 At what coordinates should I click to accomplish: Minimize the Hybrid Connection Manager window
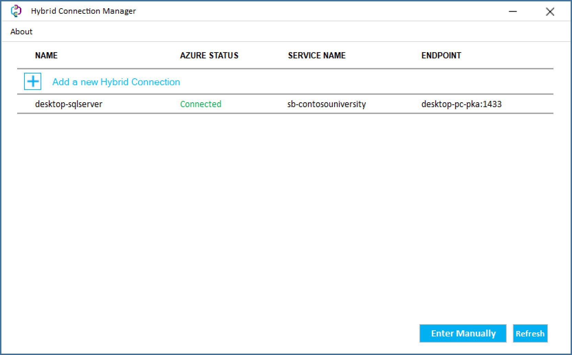tap(513, 11)
